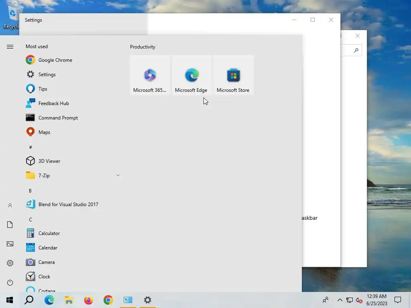
Task: Click the muted volume tray icon
Action: pos(359,300)
